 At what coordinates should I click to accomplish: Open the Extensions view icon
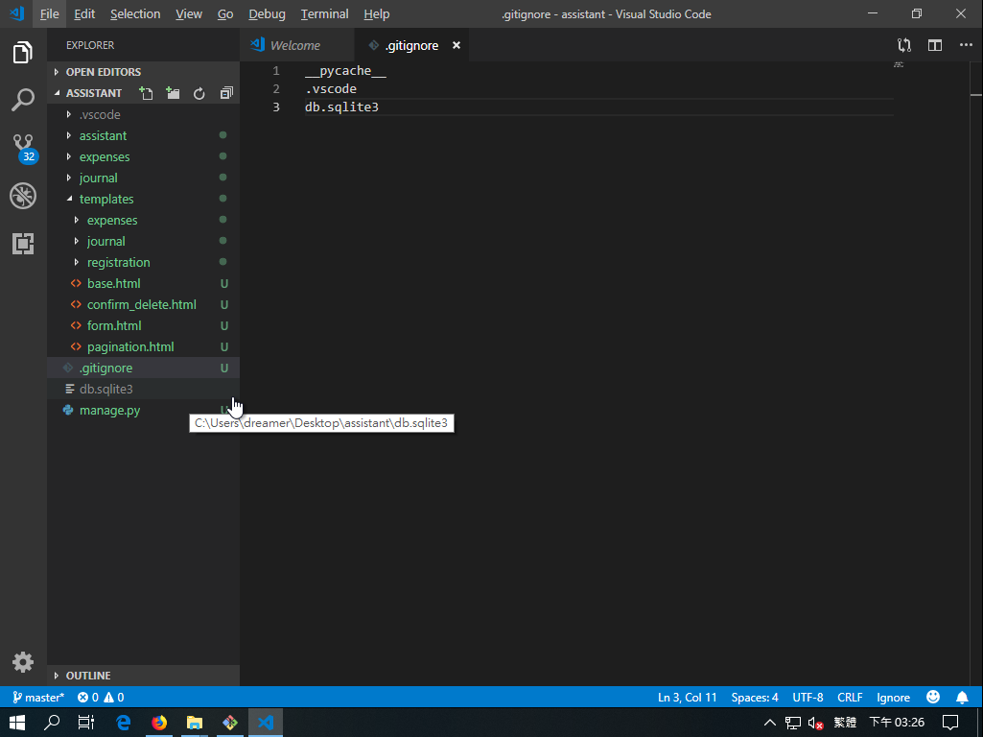click(x=23, y=244)
